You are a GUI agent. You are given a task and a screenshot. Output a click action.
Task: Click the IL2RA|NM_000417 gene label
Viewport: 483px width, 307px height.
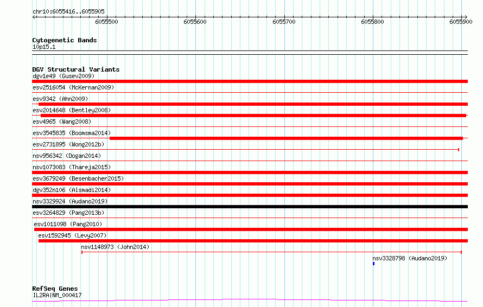57,295
